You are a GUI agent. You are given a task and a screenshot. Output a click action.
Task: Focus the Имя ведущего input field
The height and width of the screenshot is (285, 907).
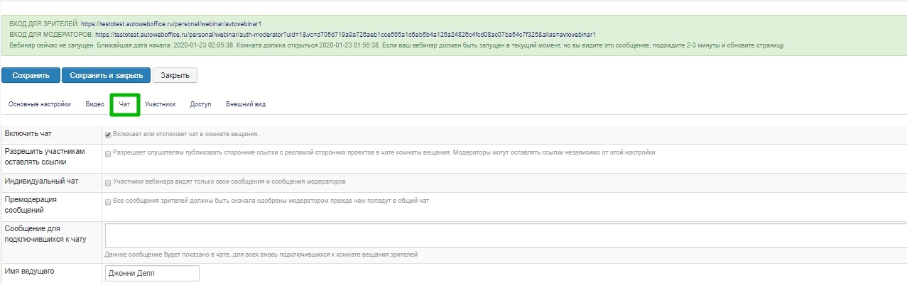pos(152,274)
